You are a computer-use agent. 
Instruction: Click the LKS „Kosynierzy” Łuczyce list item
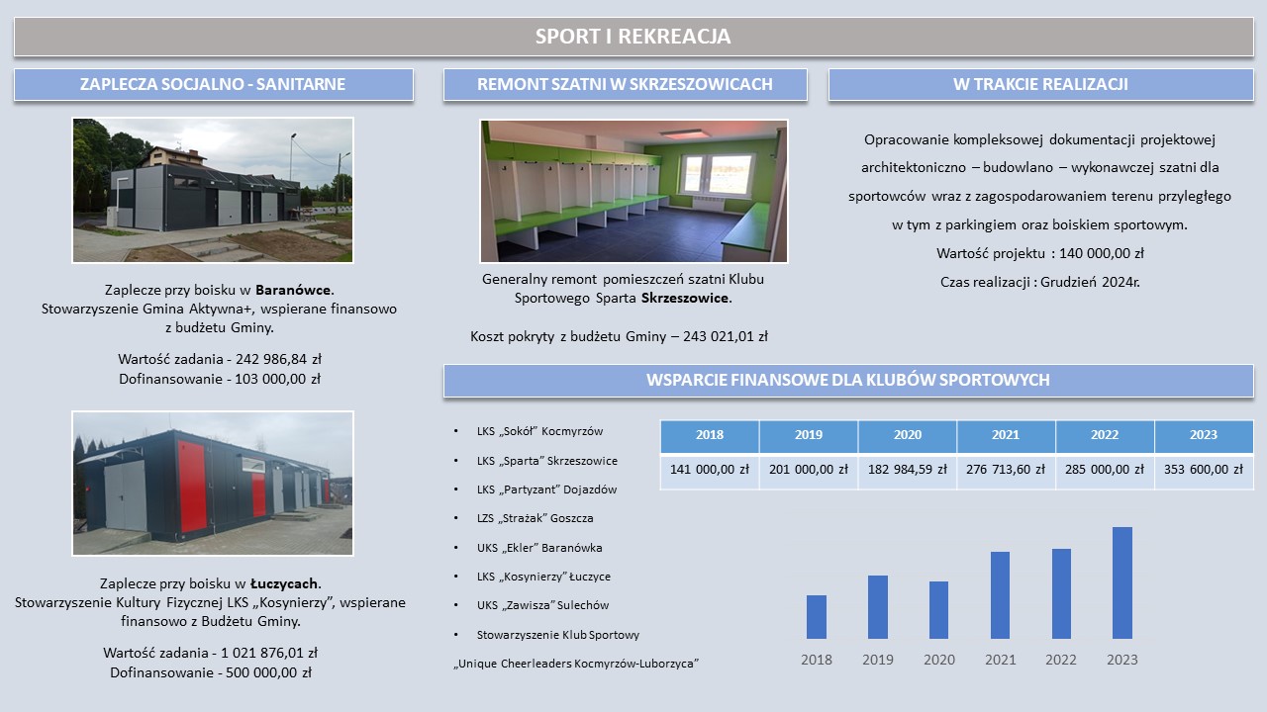pos(543,577)
